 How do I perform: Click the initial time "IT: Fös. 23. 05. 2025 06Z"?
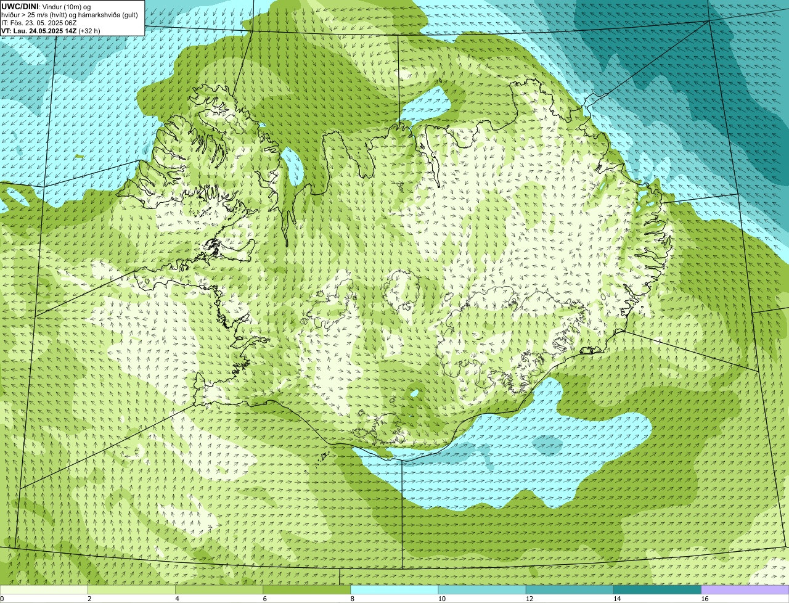[39, 23]
